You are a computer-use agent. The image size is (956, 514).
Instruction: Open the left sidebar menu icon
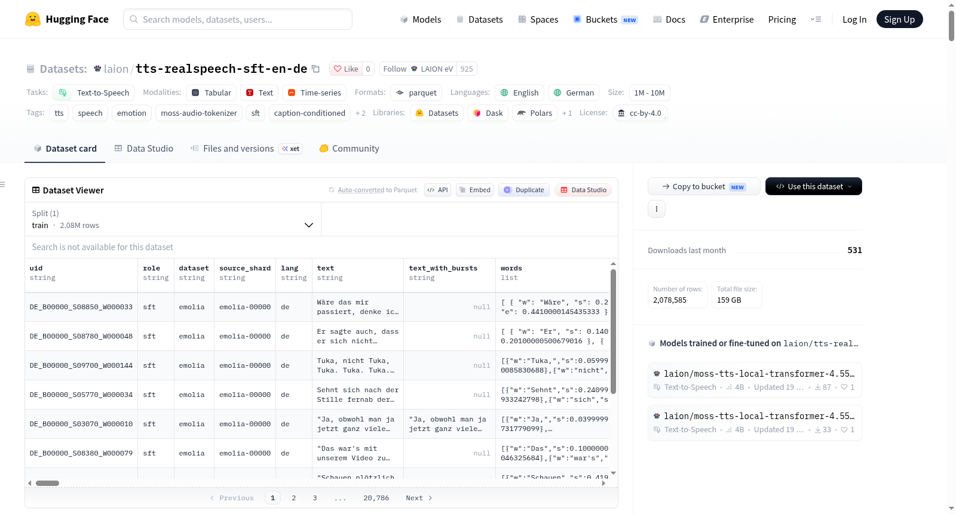click(x=2, y=184)
